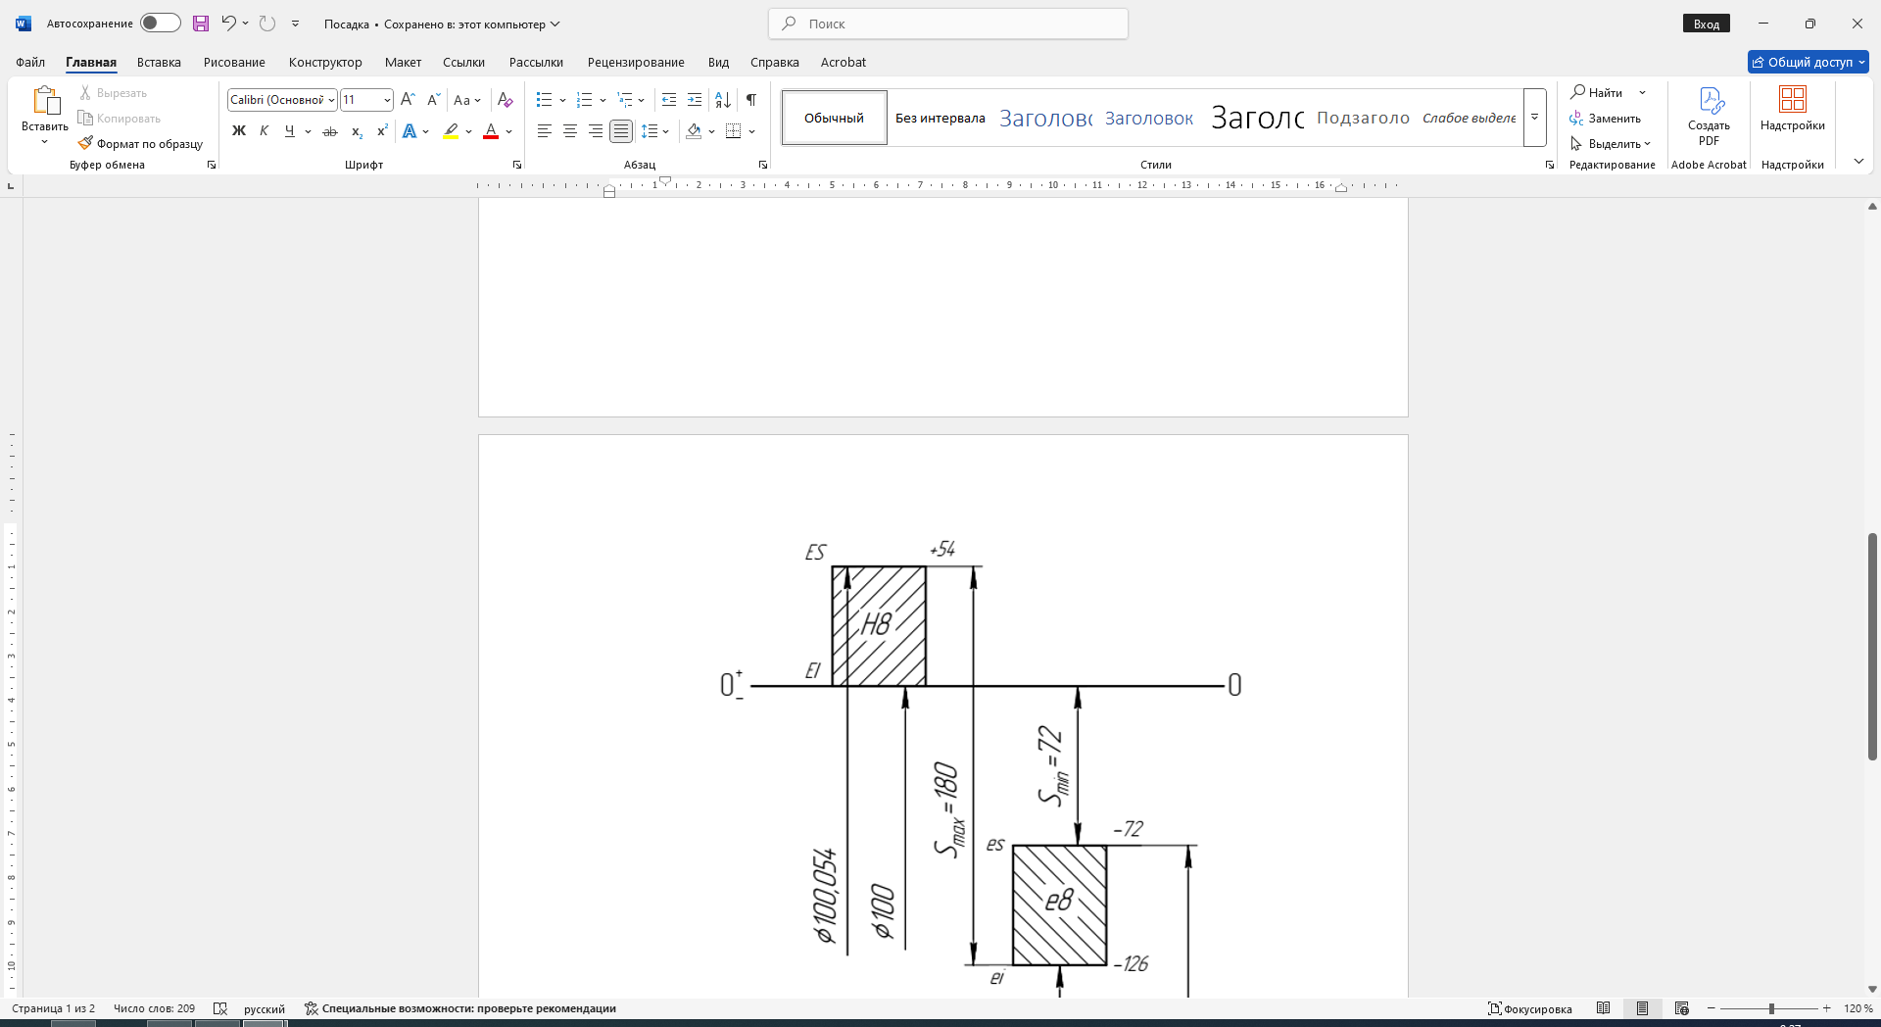Screen dimensions: 1881x1027
Task: Justify text alignment
Action: pos(621,131)
